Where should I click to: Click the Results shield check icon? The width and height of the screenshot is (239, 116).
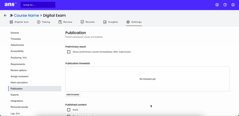(82, 22)
